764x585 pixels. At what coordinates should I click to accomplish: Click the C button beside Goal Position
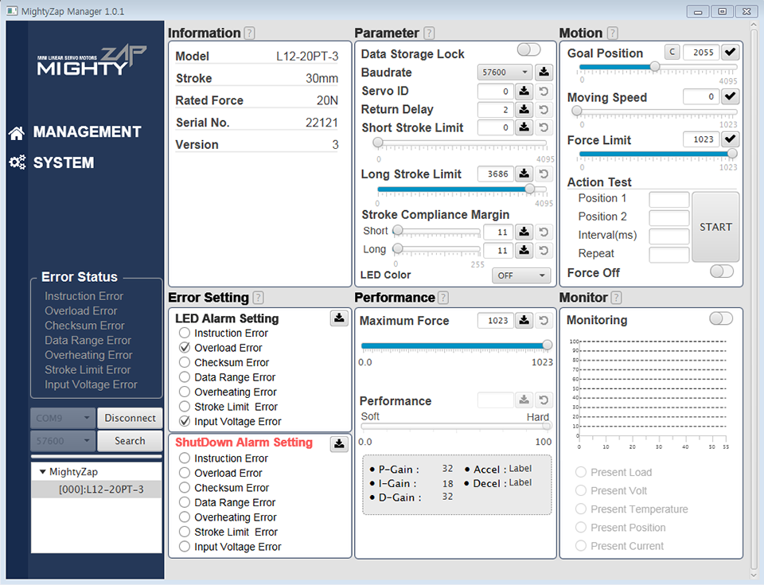[672, 53]
